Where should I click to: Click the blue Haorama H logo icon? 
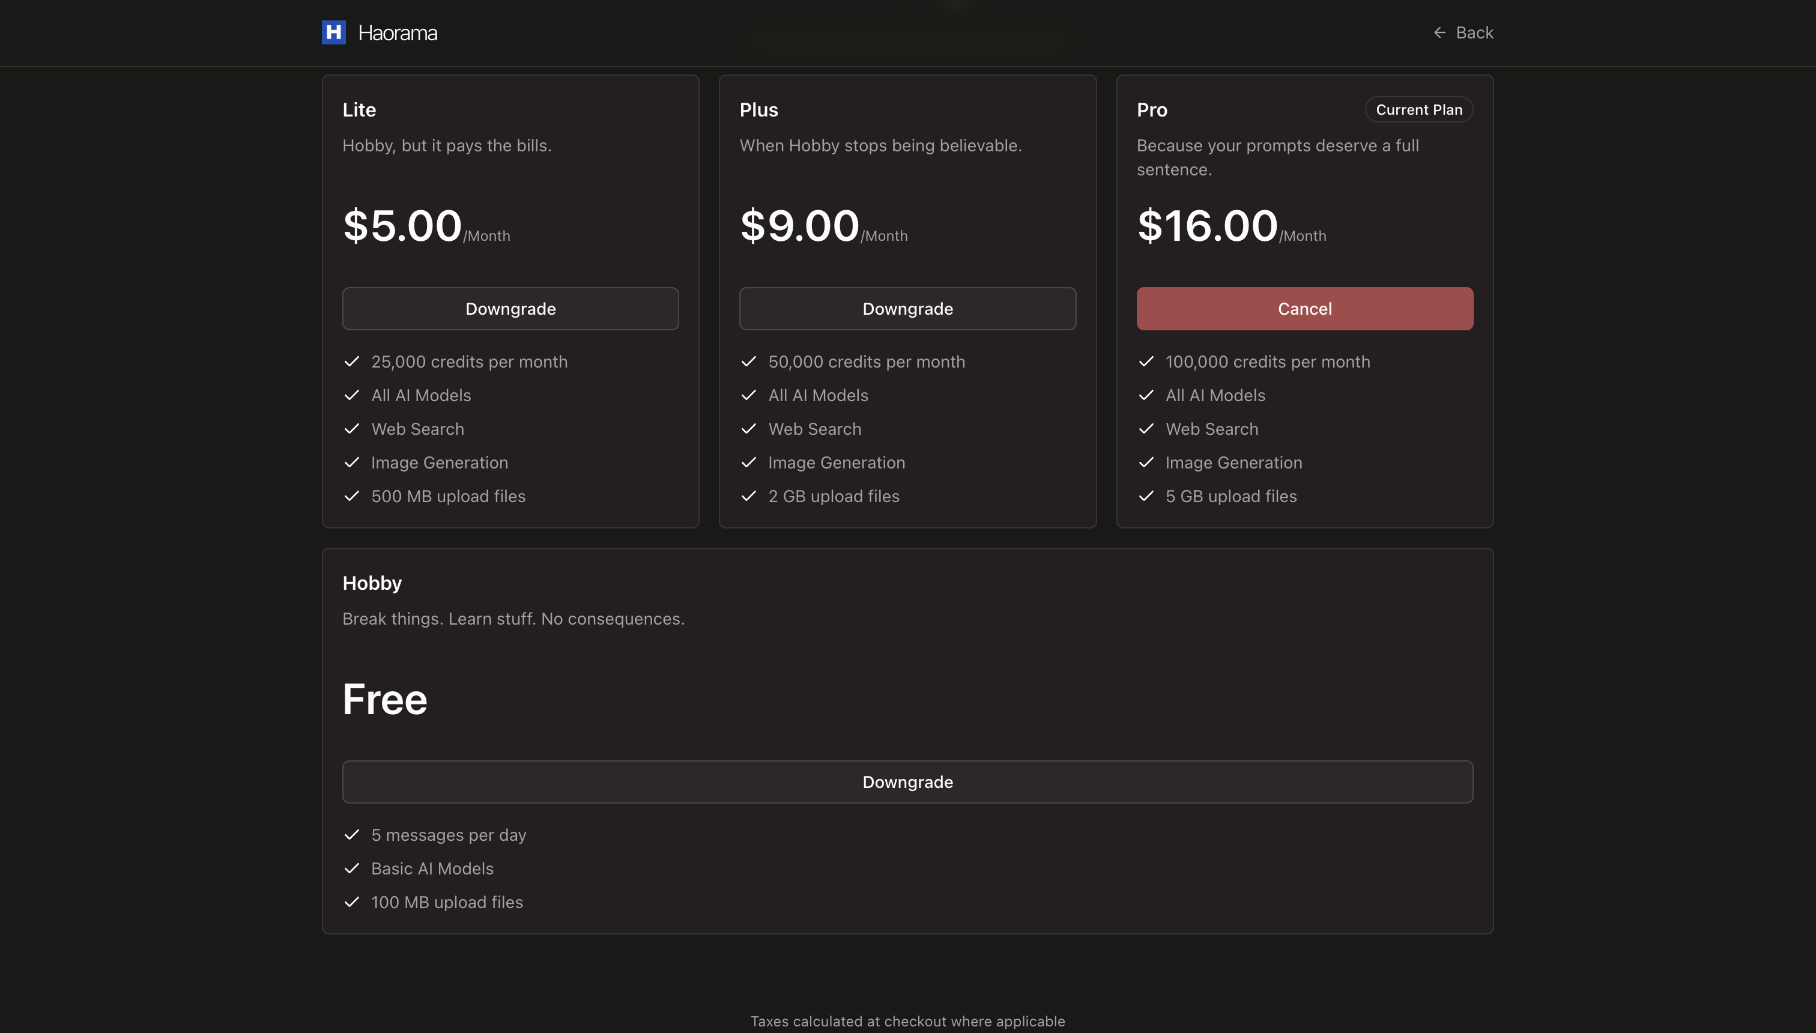point(333,32)
